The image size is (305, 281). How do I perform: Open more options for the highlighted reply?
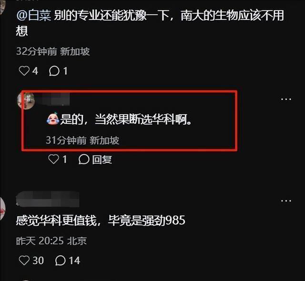coord(286,99)
